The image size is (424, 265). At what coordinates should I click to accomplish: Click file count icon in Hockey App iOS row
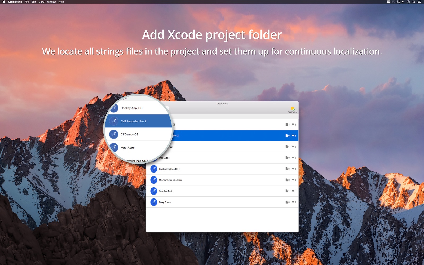click(x=286, y=125)
